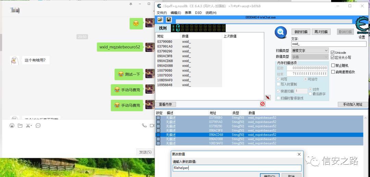Tick the lock checkbox for address 108D9AF0 entry

pyautogui.click(x=158, y=143)
